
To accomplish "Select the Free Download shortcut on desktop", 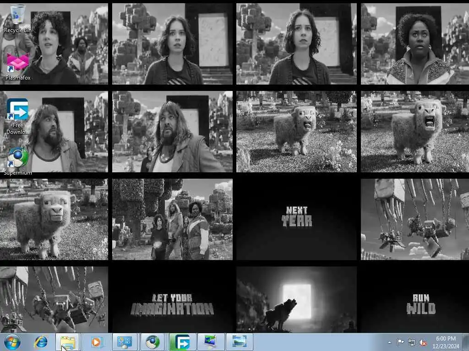I will [18, 117].
